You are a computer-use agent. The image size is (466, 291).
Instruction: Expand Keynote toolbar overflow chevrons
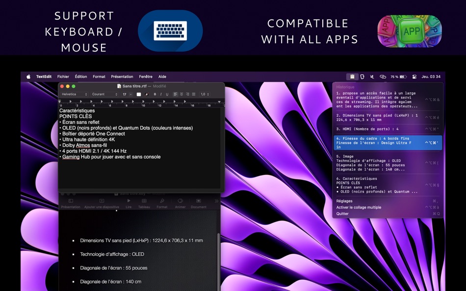(x=216, y=201)
